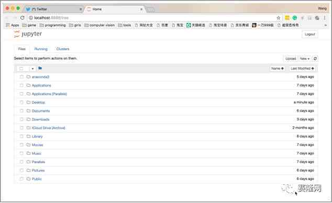Viewport: 332px width, 203px height.
Task: Bookmark this page with the star icon
Action: 279,18
